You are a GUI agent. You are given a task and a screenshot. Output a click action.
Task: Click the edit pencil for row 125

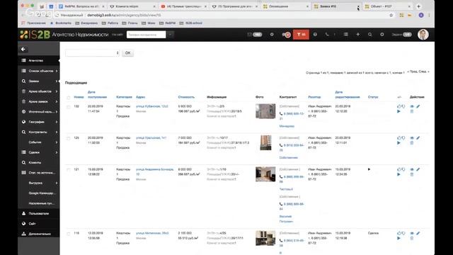[x=418, y=138]
